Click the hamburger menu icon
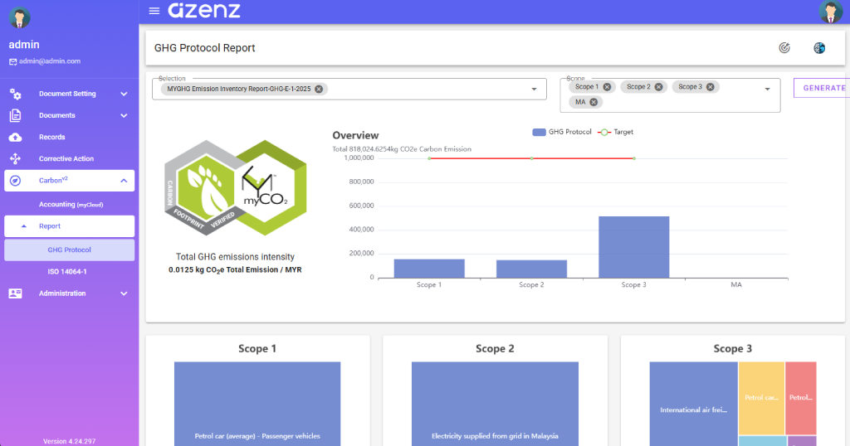The width and height of the screenshot is (850, 446). (154, 11)
